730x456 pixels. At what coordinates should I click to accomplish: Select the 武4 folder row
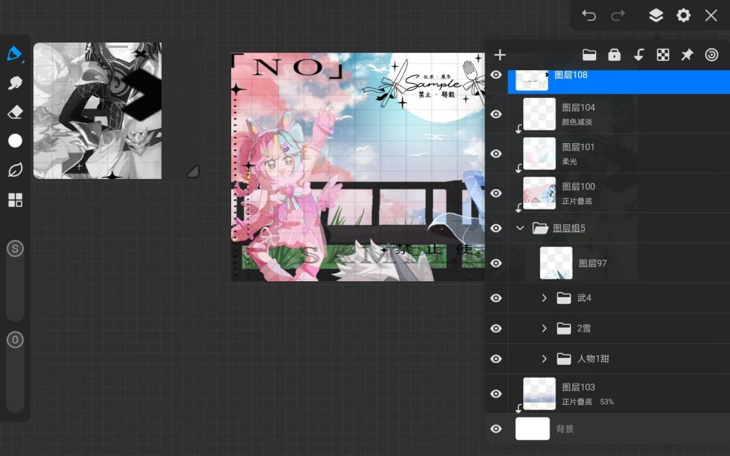619,298
